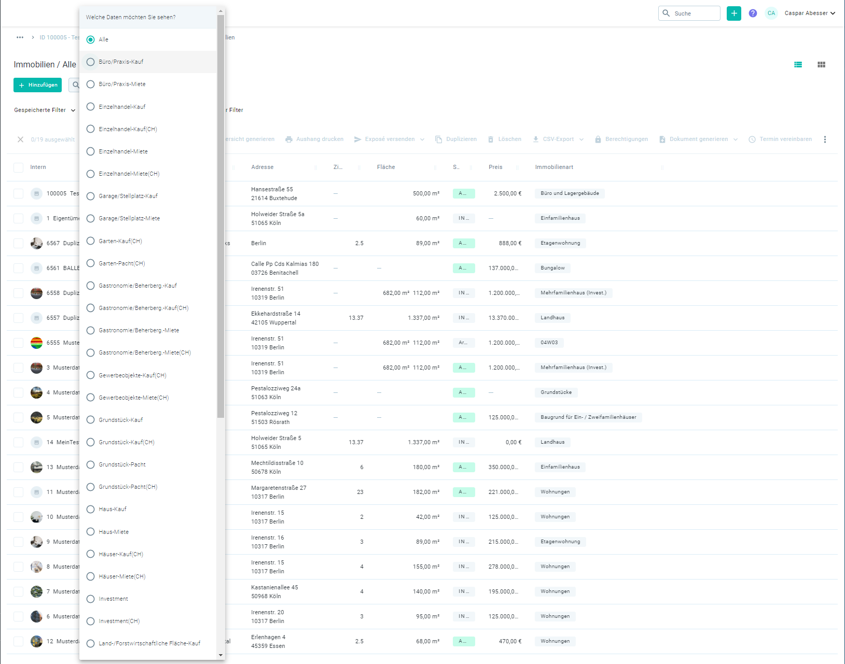Viewport: 845px width, 664px height.
Task: Click Duplizieren copy icon
Action: 438,139
